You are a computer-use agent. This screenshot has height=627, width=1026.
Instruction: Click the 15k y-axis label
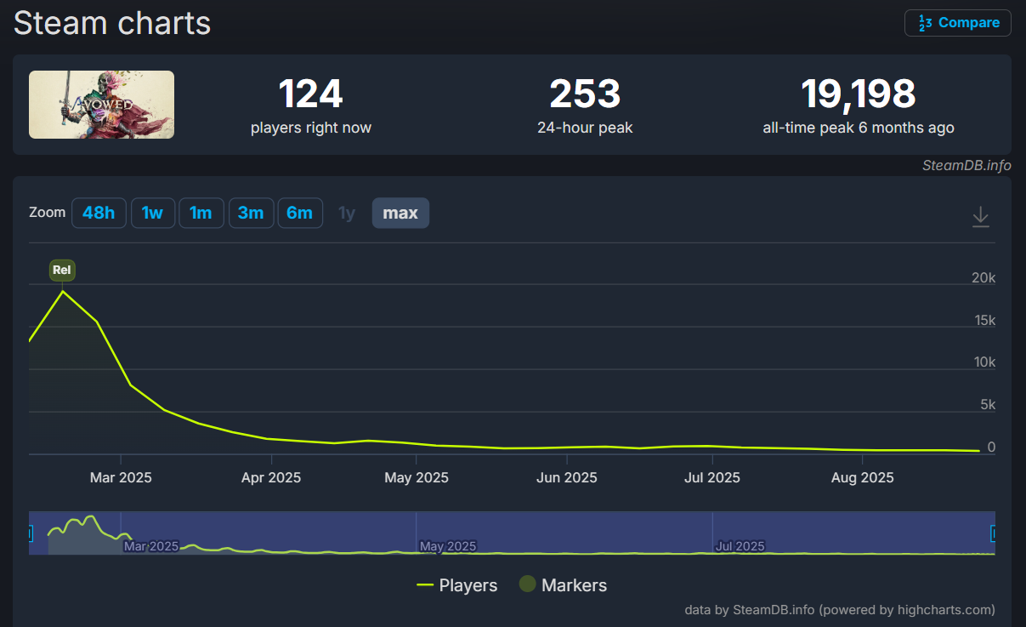tap(984, 321)
